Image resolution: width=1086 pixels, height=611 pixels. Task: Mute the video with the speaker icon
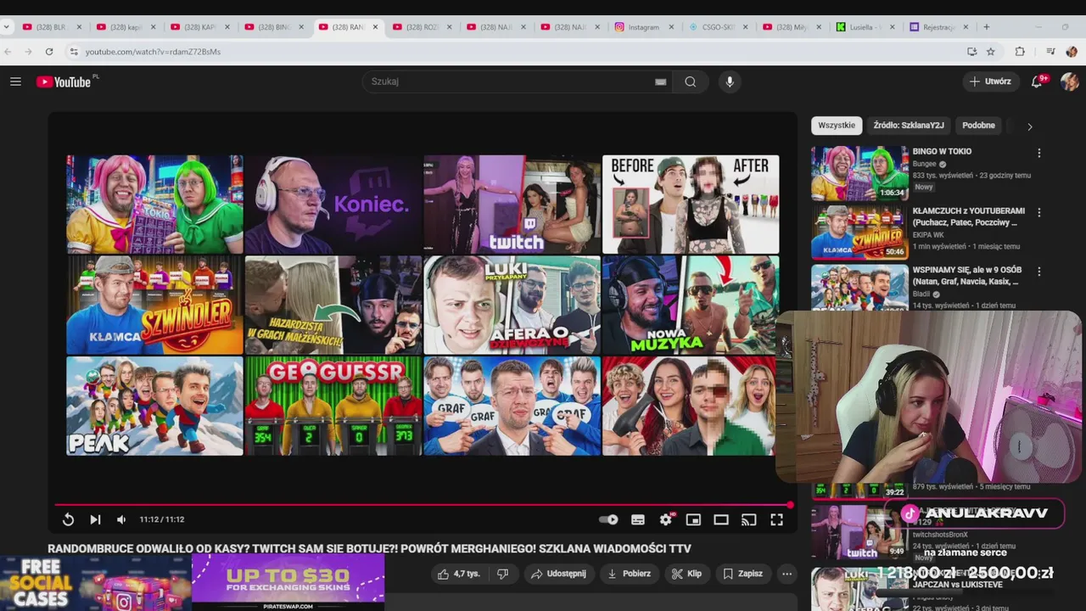121,519
